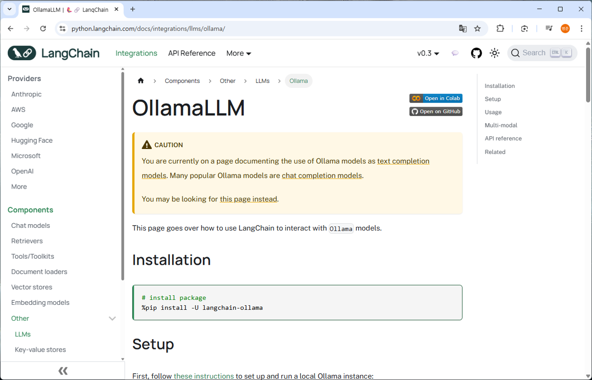Image resolution: width=592 pixels, height=380 pixels.
Task: Open the API Reference navbar item
Action: [191, 53]
